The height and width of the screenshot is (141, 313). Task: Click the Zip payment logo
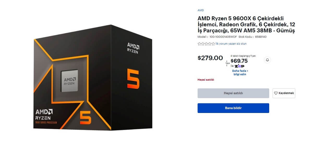coord(239,66)
